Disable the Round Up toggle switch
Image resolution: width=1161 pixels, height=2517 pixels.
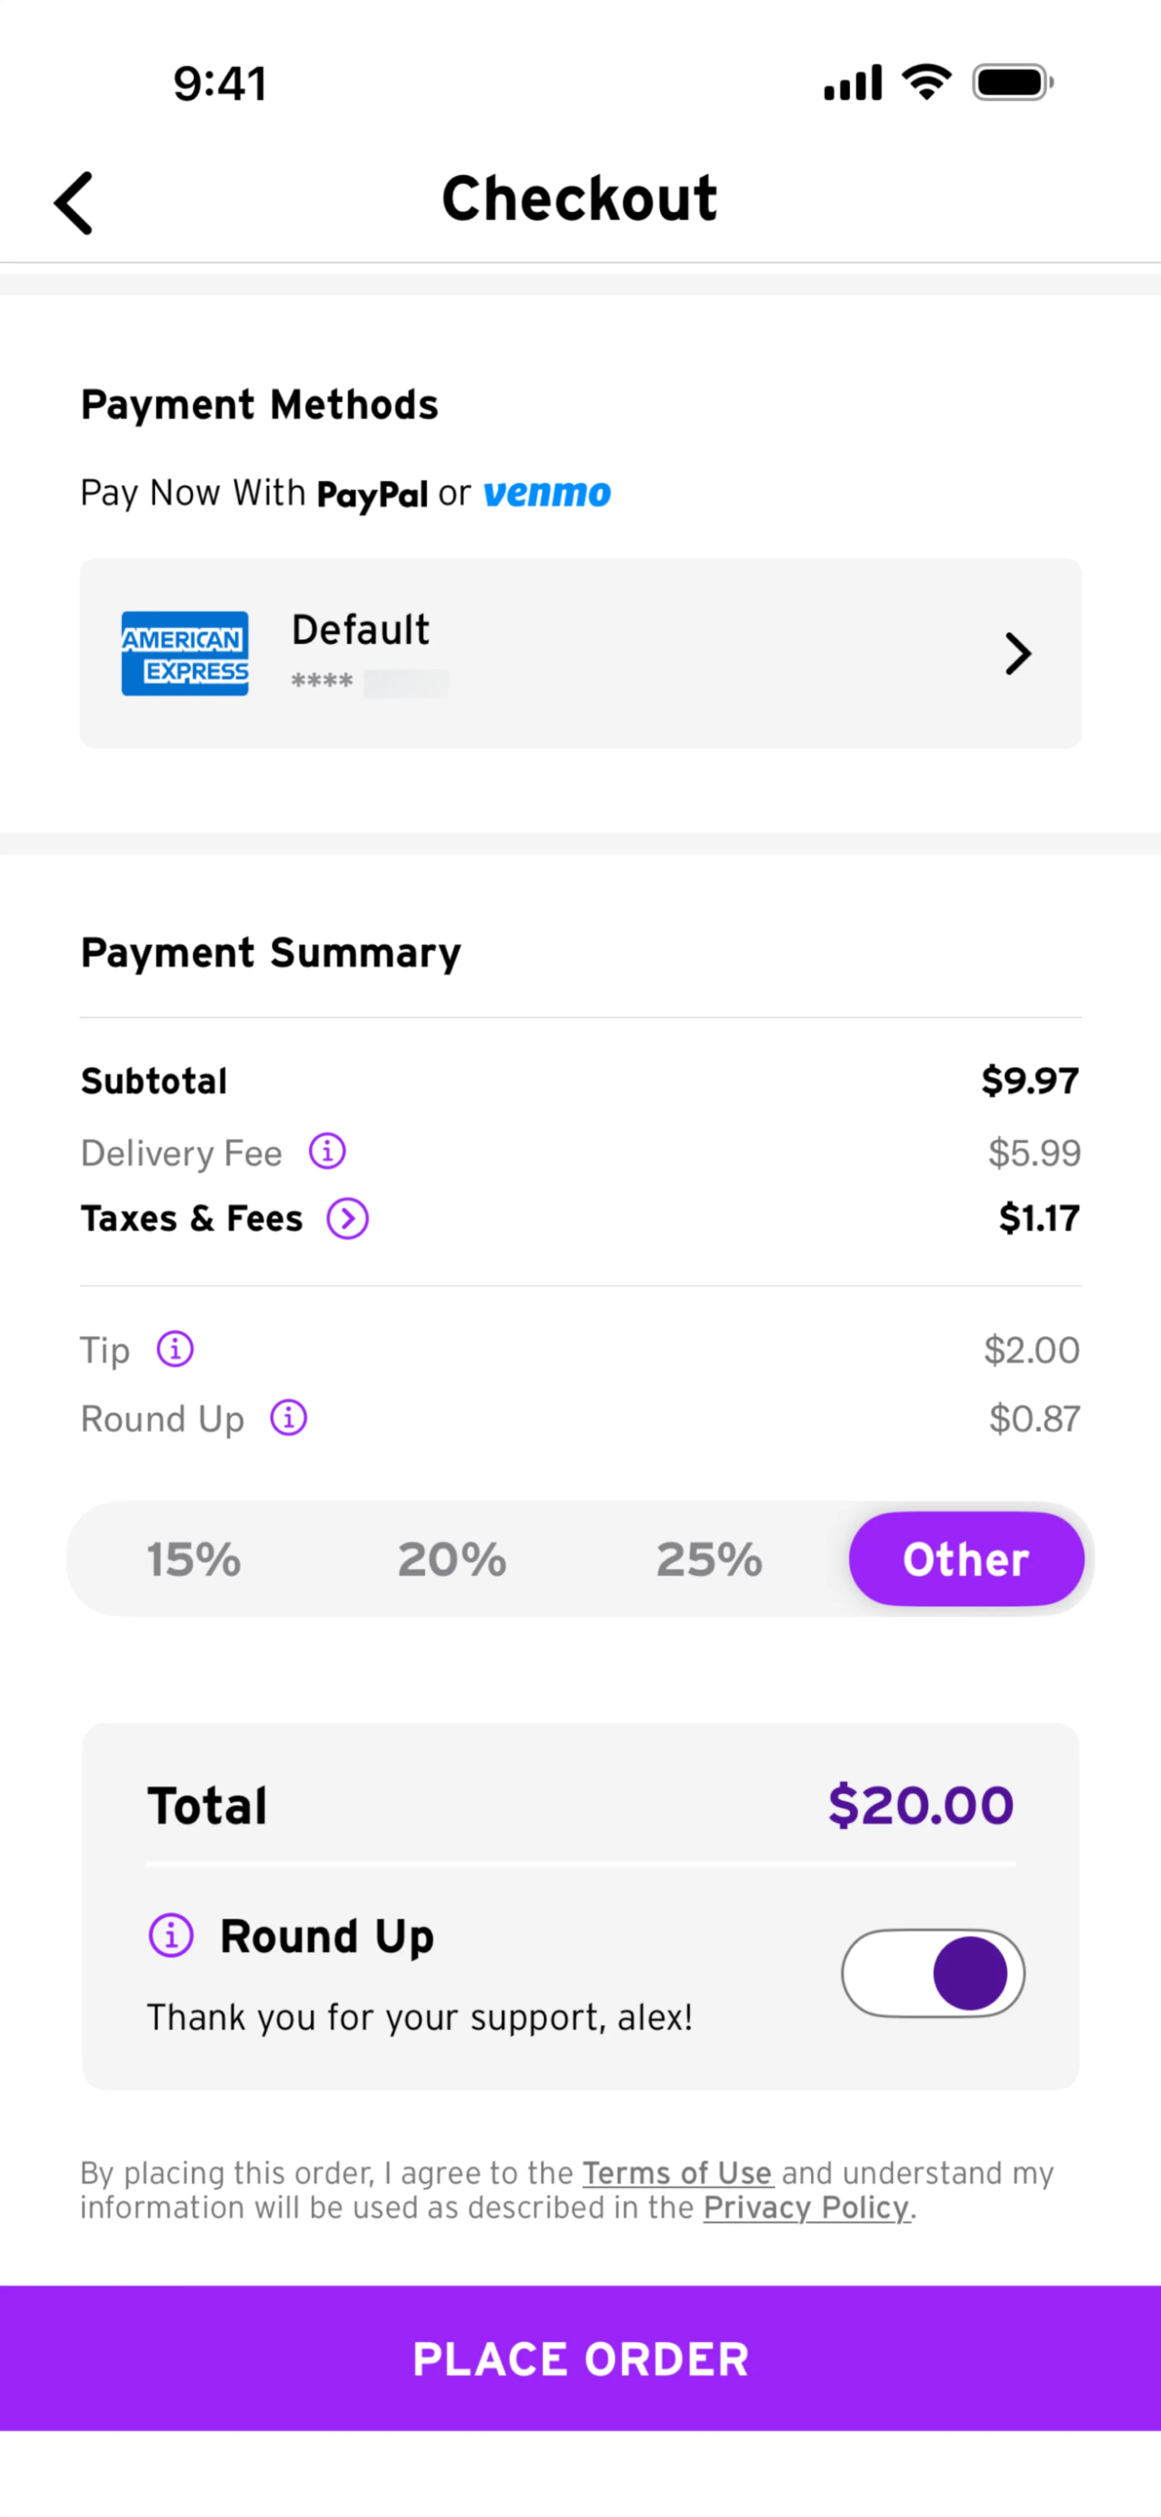(x=932, y=1973)
